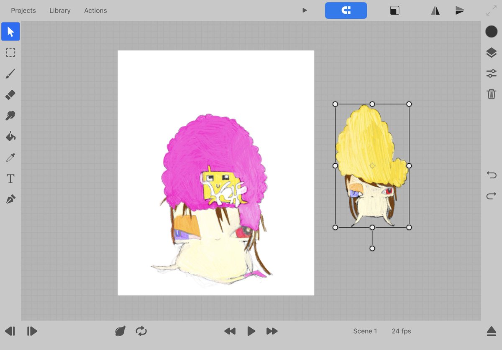Image resolution: width=502 pixels, height=350 pixels.
Task: Click the overlapping squares arrange icon
Action: click(394, 10)
